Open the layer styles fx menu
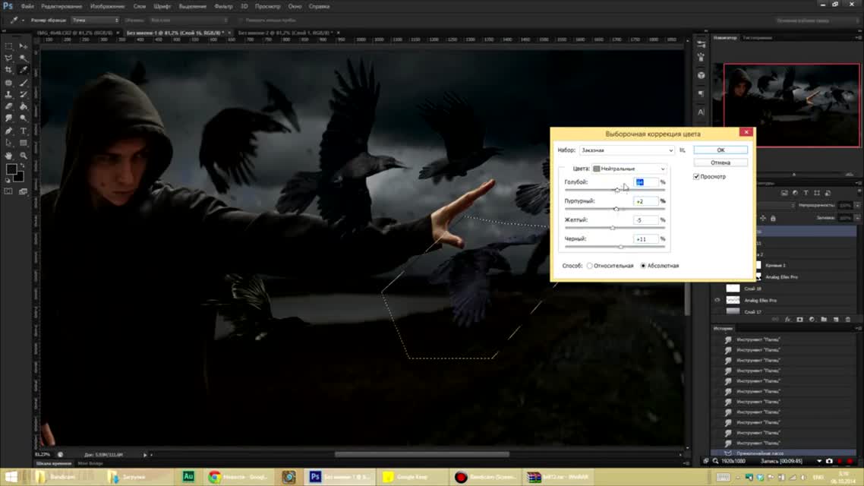Screen dimensions: 864x486 tap(787, 320)
